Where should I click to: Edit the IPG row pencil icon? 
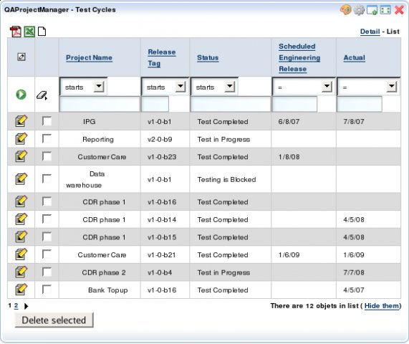[x=21, y=121]
